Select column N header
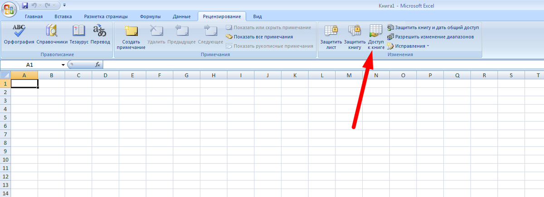 pos(376,75)
